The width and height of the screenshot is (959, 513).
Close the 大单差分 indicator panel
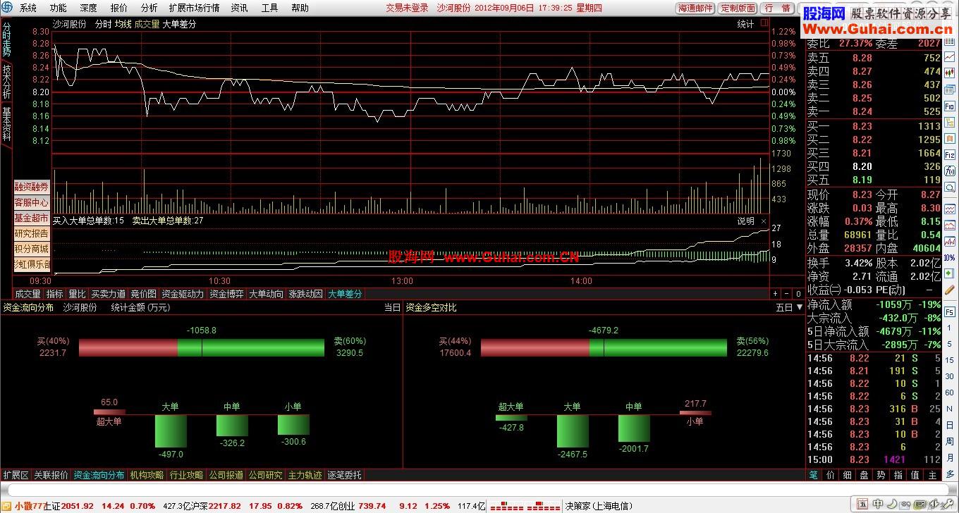pyautogui.click(x=764, y=221)
